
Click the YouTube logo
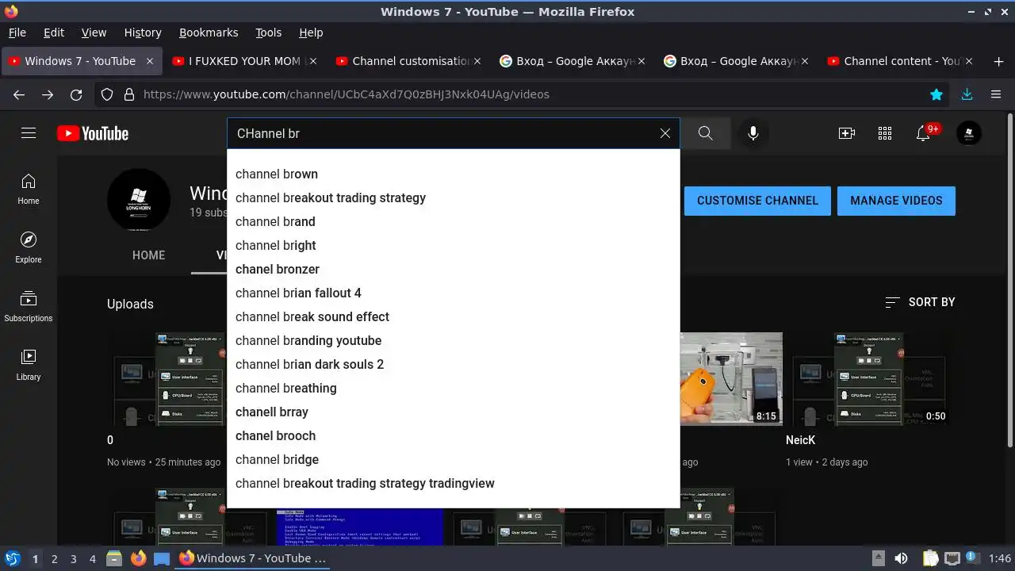93,133
